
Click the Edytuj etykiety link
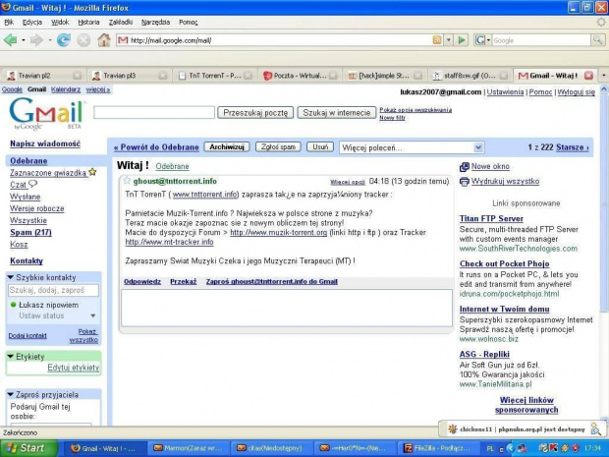coord(73,368)
